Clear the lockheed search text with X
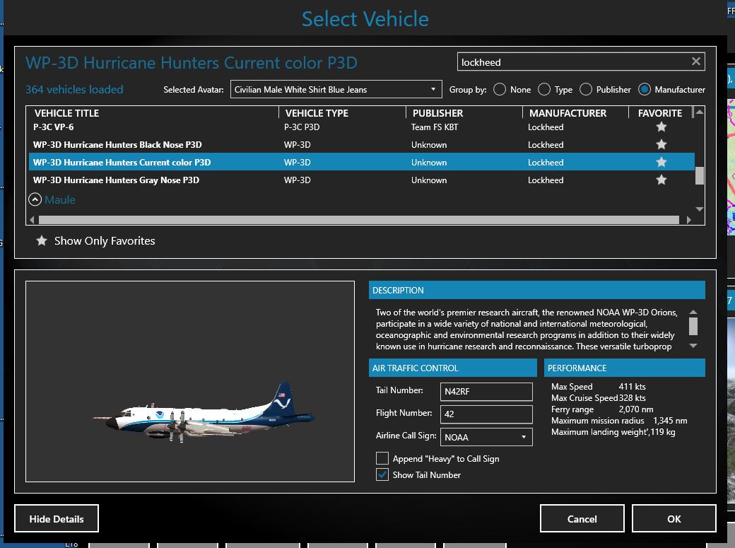 click(695, 62)
